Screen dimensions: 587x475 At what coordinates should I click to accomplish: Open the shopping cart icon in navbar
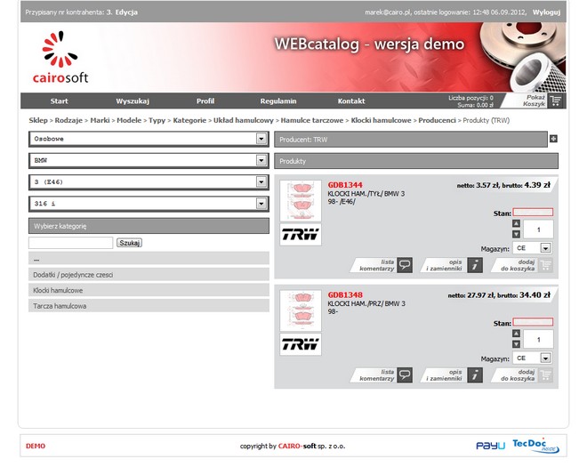click(555, 101)
